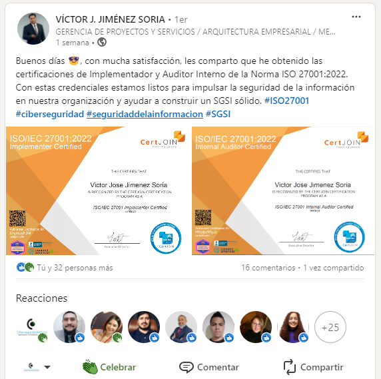Click the repost arrows Compartir icon
The height and width of the screenshot is (379, 381).
click(289, 367)
